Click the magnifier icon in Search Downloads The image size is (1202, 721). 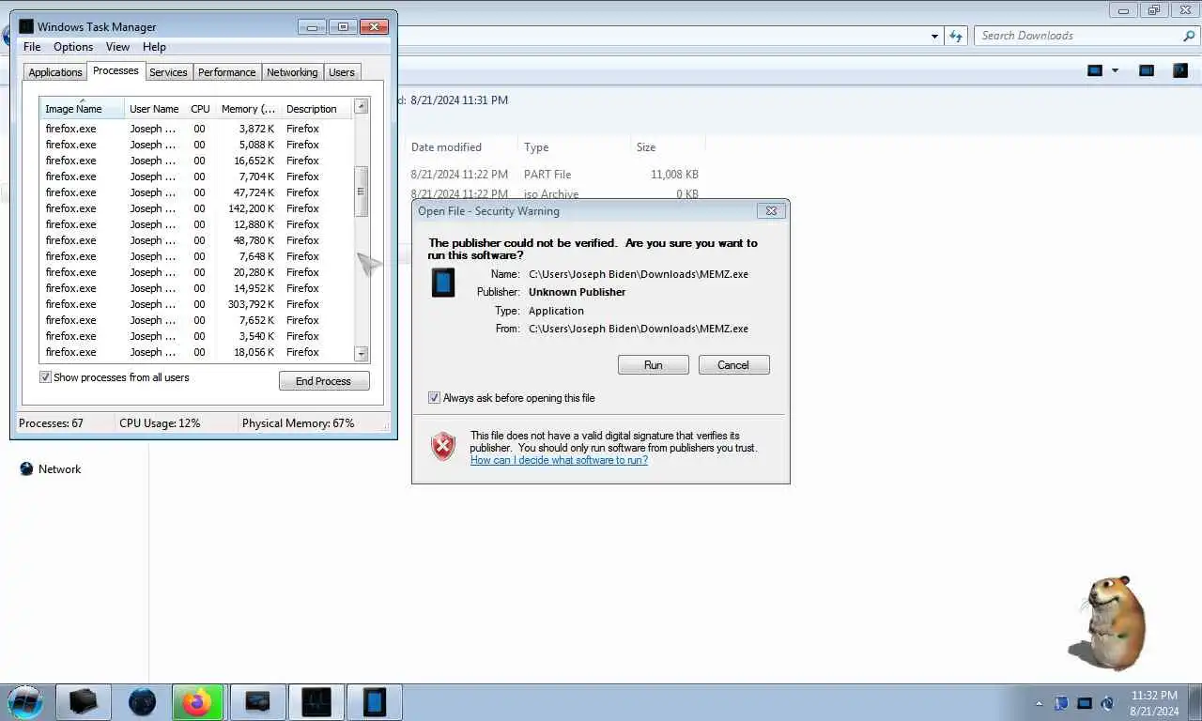[1189, 36]
